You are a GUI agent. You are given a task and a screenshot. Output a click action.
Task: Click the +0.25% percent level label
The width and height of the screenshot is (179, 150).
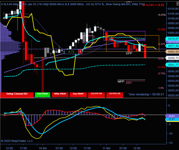click(162, 15)
